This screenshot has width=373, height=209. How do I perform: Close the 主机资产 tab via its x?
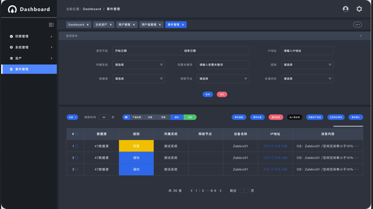click(111, 24)
